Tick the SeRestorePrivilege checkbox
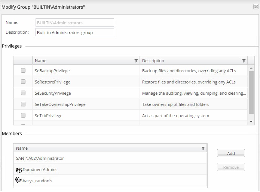This screenshot has width=260, height=192. pyautogui.click(x=23, y=82)
